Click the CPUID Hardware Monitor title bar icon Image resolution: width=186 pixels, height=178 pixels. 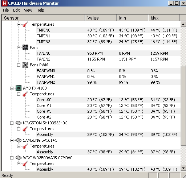[x=5, y=3]
